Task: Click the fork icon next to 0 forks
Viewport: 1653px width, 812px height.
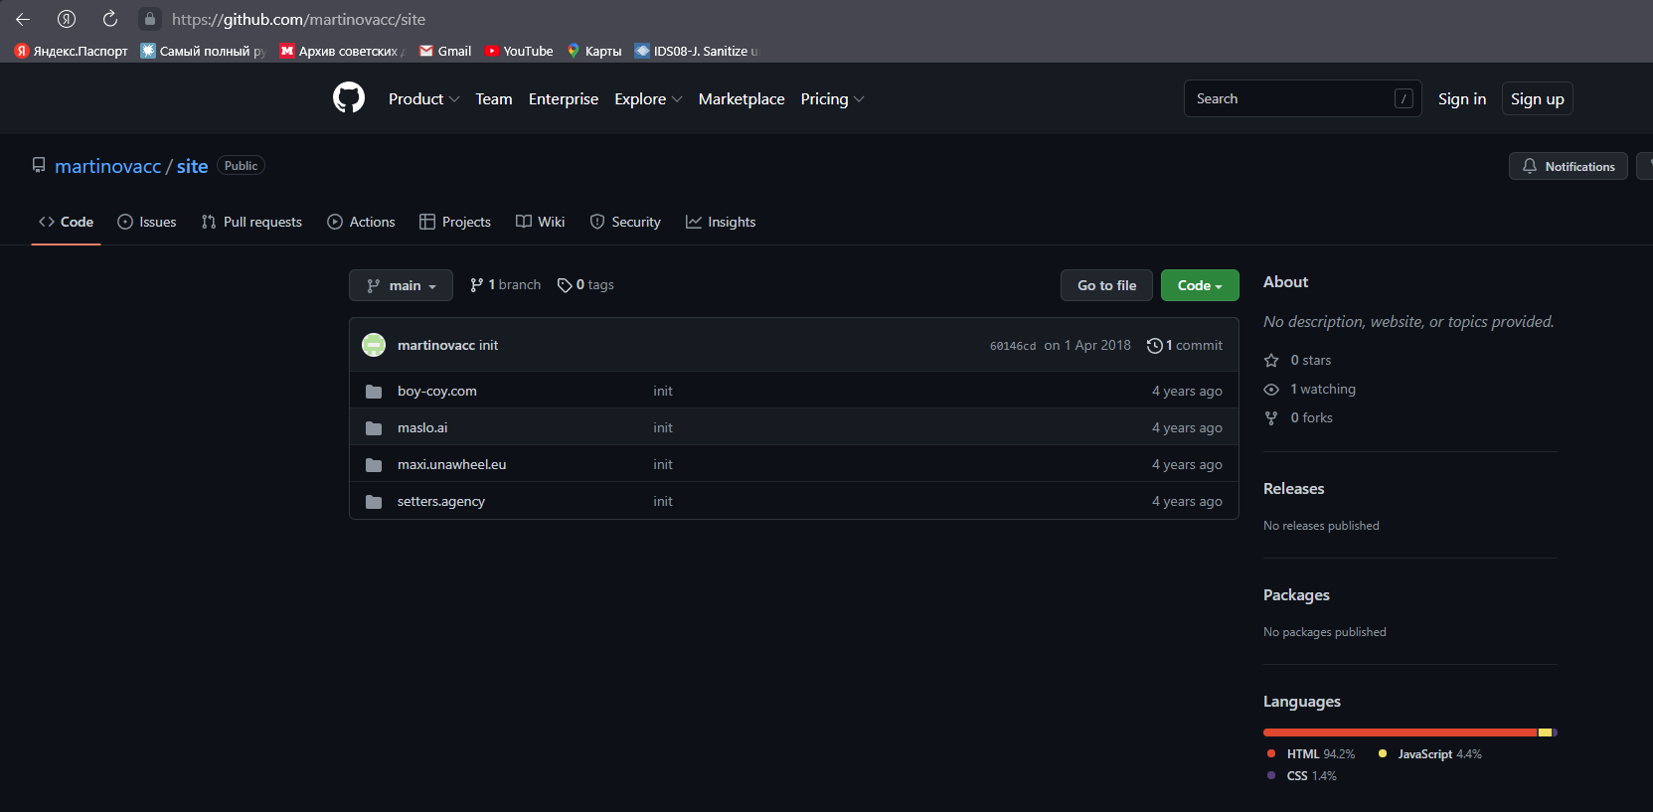Action: pyautogui.click(x=1271, y=418)
